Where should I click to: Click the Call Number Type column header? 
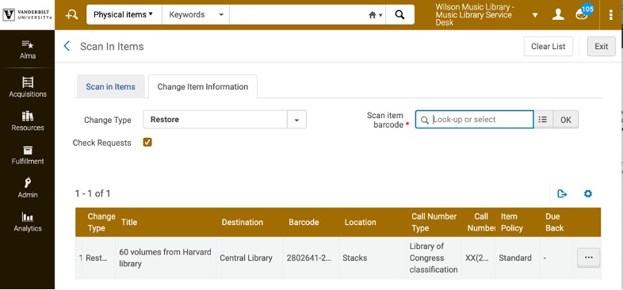pos(434,223)
